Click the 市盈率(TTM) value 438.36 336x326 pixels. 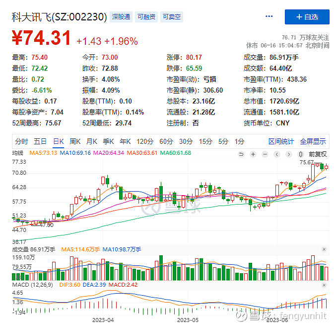coord(297,79)
